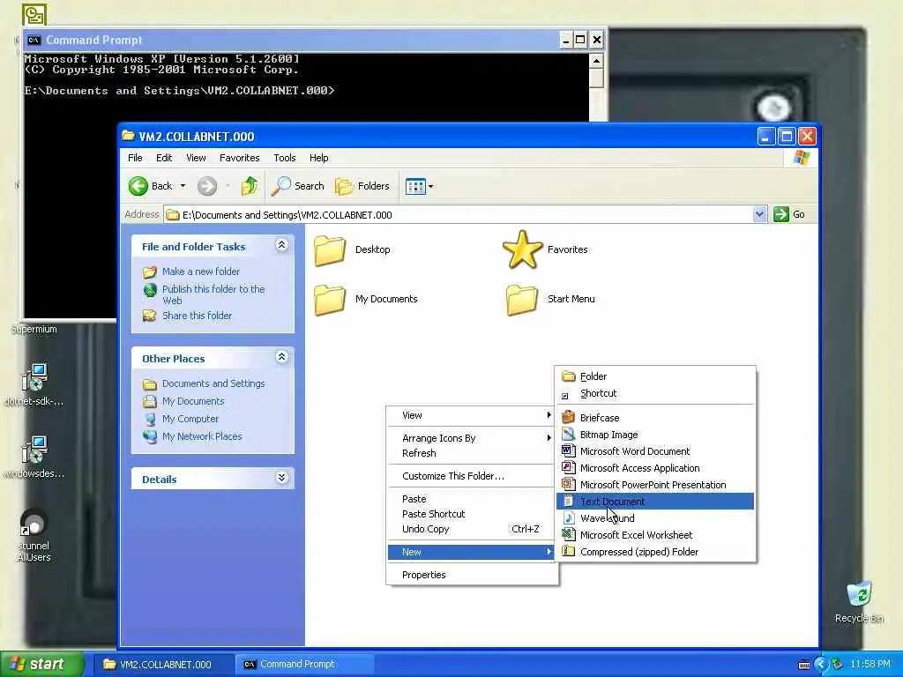Go to My Documents in Other Places

tap(193, 401)
